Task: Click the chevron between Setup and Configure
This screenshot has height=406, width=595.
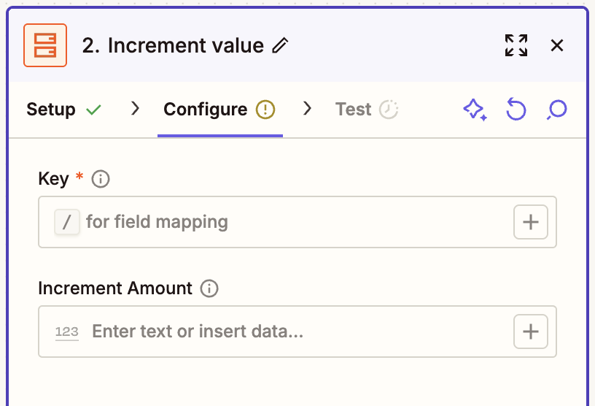Action: tap(135, 109)
